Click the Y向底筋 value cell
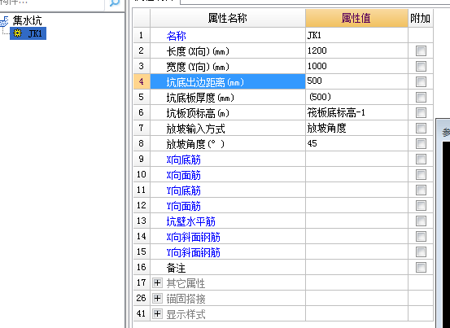The width and height of the screenshot is (450, 328). [x=356, y=190]
